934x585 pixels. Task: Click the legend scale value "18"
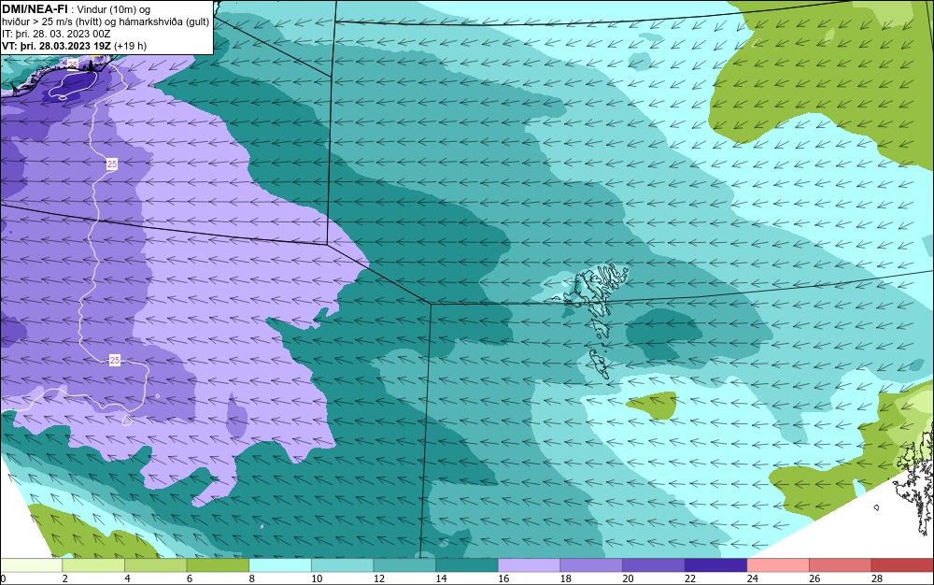(566, 578)
